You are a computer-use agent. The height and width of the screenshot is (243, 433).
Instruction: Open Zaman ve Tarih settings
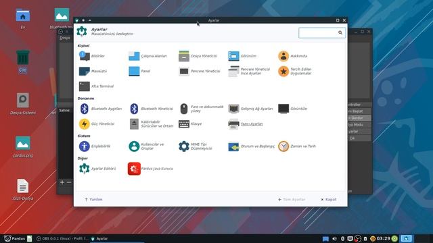tap(297, 146)
